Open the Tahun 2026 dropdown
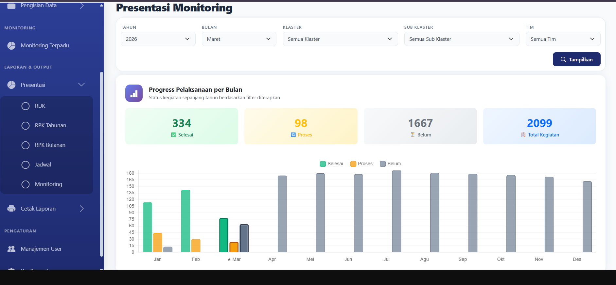This screenshot has width=616, height=285. tap(158, 39)
